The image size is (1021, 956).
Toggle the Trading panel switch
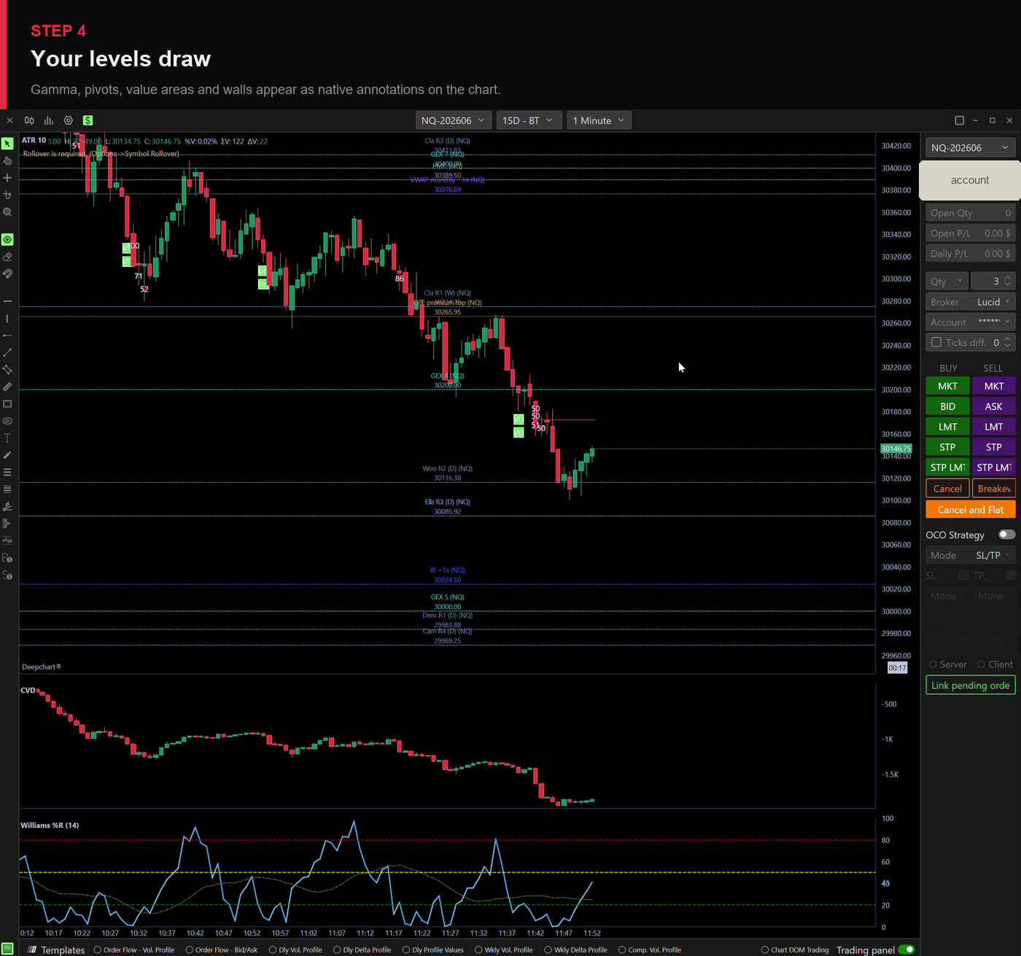point(907,949)
